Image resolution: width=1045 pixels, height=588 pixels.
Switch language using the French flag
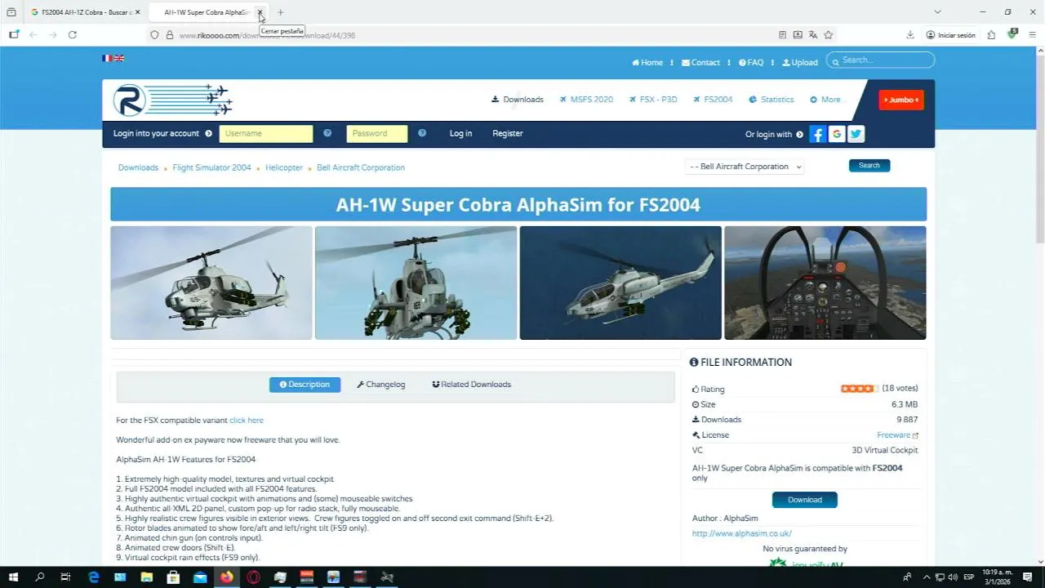coord(107,59)
